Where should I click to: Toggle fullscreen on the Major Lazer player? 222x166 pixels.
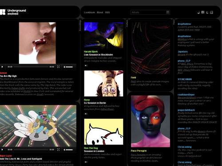tap(58, 150)
